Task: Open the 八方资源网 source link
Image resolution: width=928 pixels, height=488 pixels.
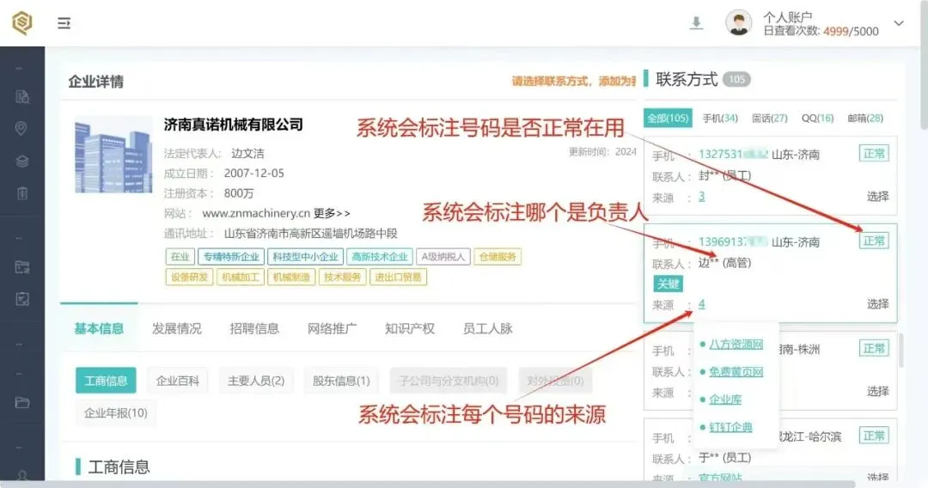Action: pos(736,345)
